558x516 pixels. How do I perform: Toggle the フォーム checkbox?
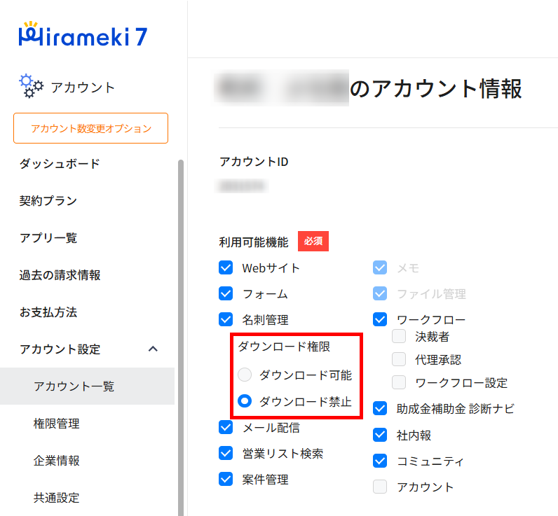pos(226,294)
